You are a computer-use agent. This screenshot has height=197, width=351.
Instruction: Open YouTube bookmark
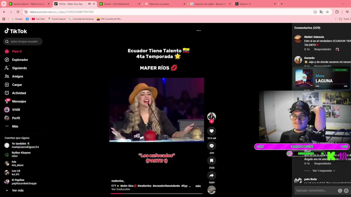tap(38, 19)
